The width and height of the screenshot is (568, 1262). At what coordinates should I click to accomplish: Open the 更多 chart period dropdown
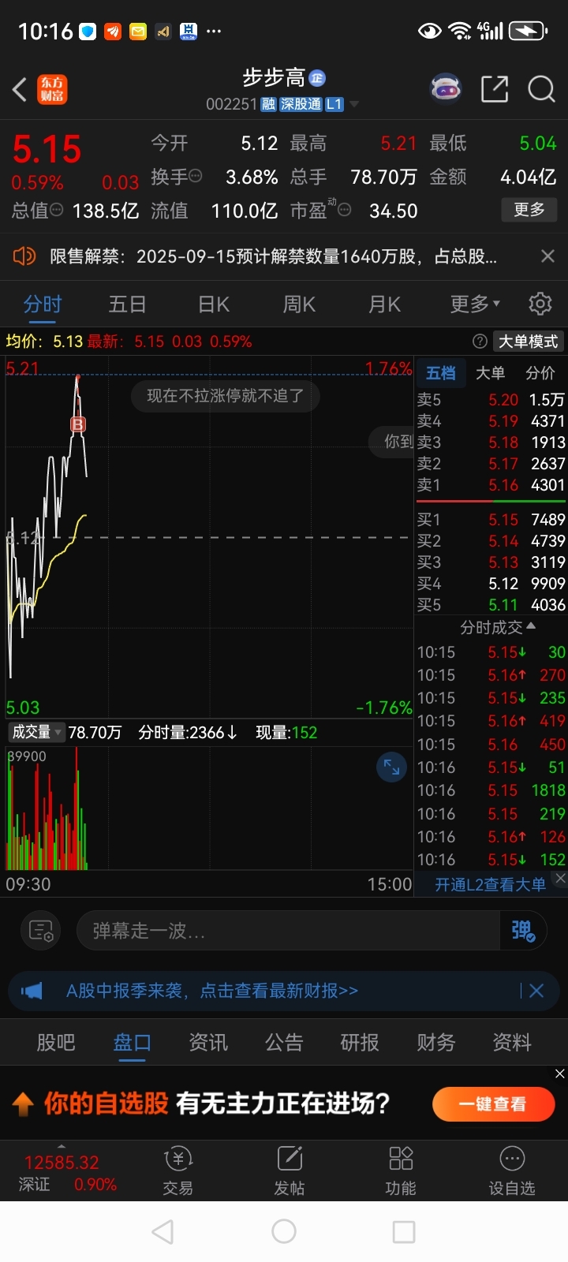475,304
